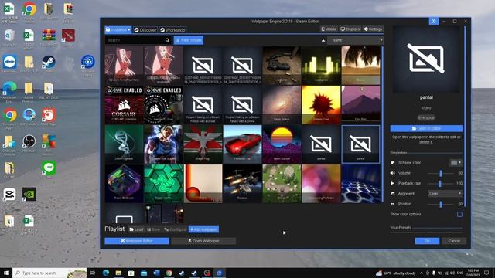Open the LINE desktop shortcut
This screenshot has width=495, height=278.
point(48,168)
